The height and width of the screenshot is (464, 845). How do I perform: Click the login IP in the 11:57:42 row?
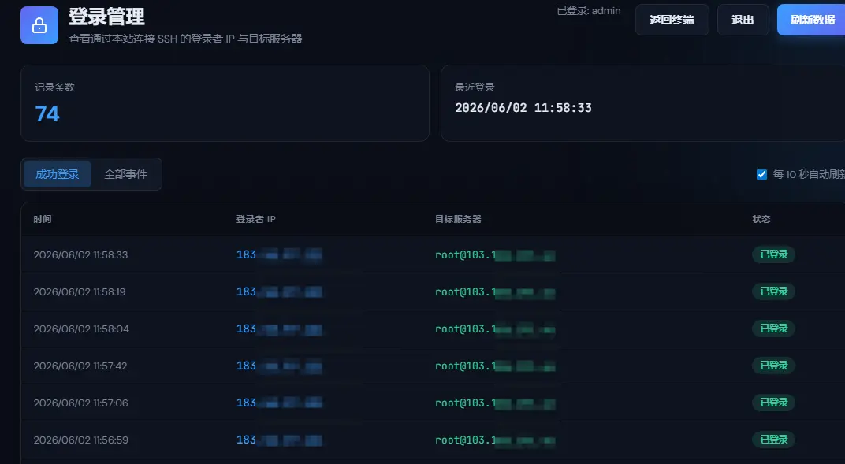click(x=279, y=366)
